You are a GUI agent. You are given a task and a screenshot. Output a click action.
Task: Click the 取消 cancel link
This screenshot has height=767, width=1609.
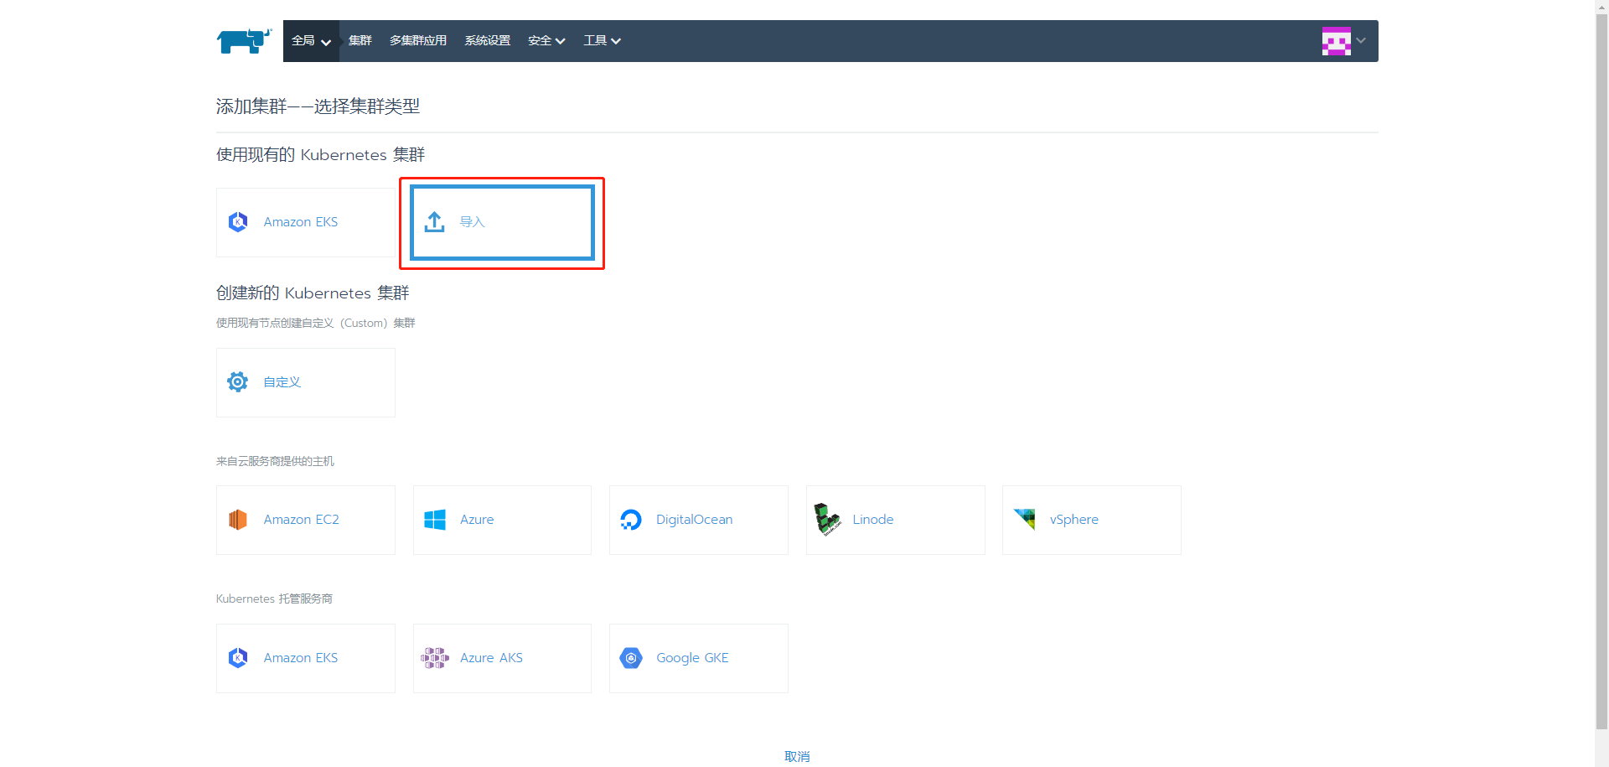click(797, 756)
